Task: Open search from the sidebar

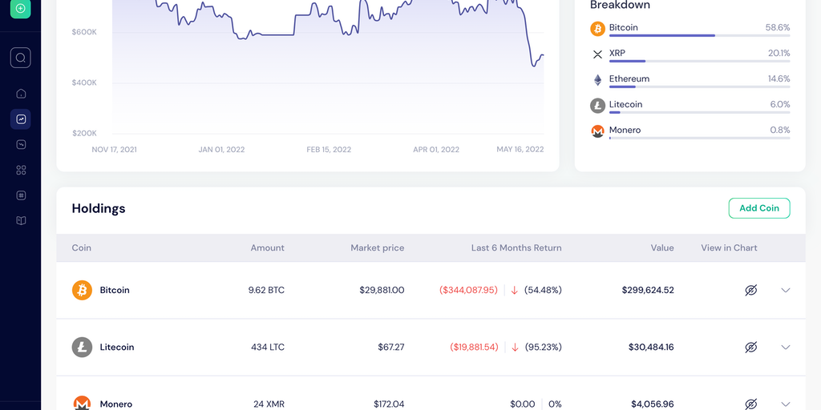Action: [21, 58]
